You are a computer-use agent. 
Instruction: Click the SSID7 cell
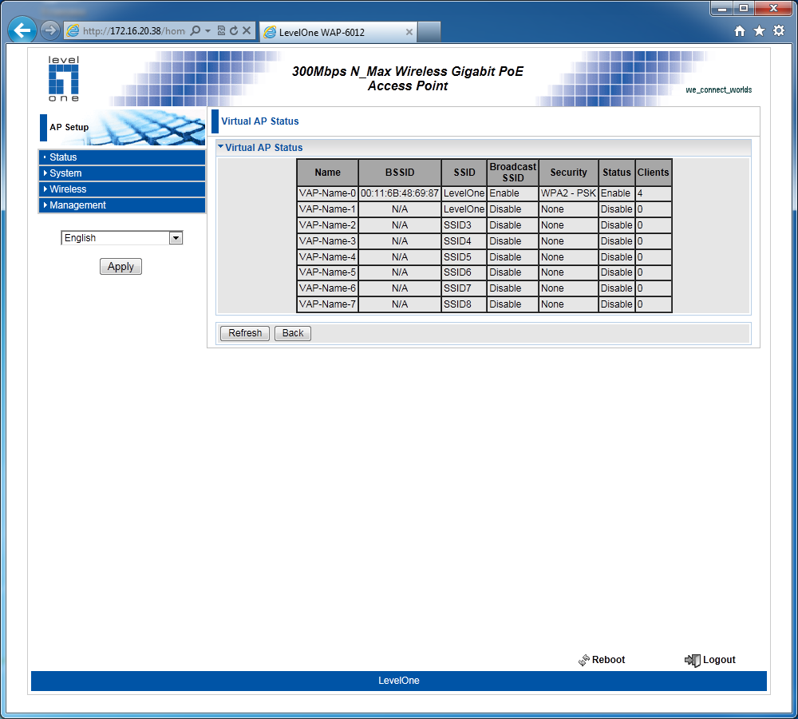pyautogui.click(x=464, y=288)
